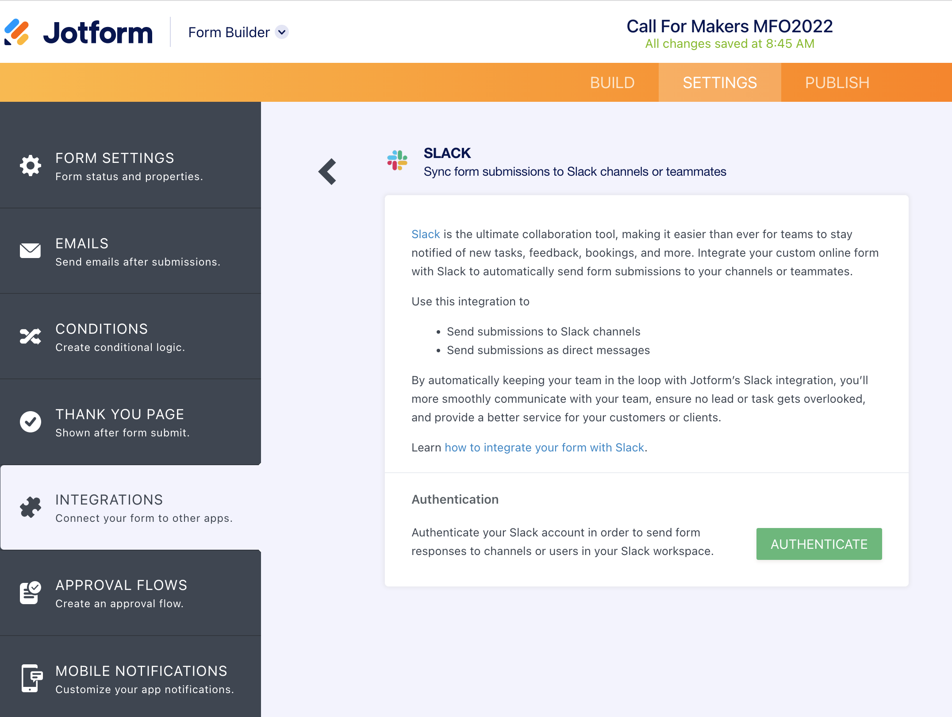Select the Integrations puzzle piece icon
This screenshot has height=717, width=952.
31,507
